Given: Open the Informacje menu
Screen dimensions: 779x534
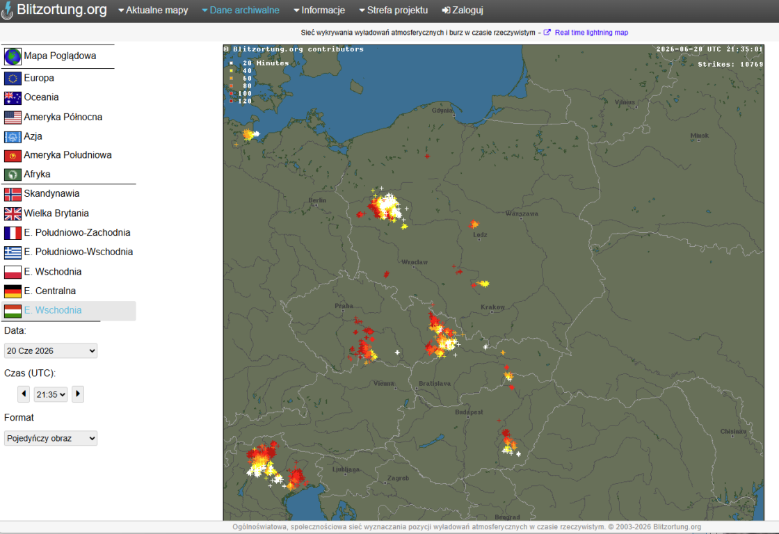Looking at the screenshot, I should click(x=319, y=10).
